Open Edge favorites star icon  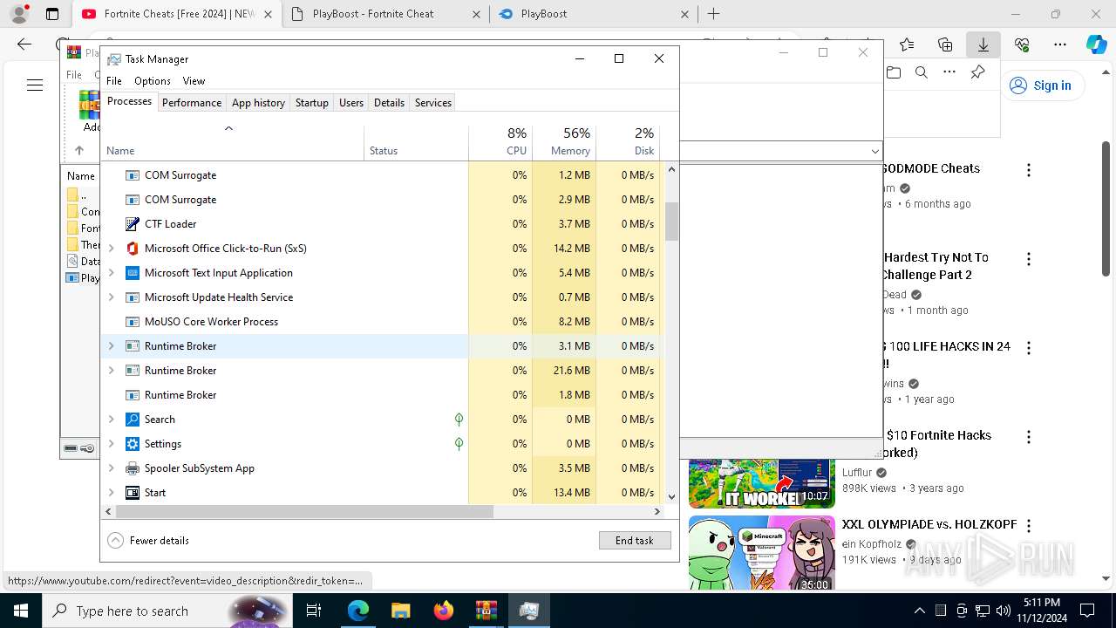pyautogui.click(x=907, y=44)
